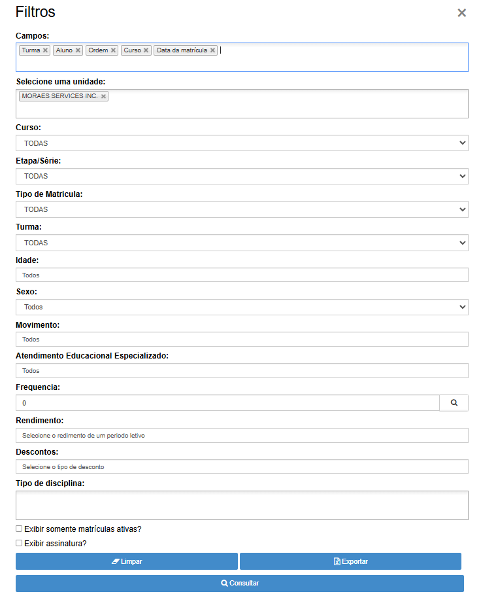Toggle the Exibir assinatura checkbox

coord(19,543)
